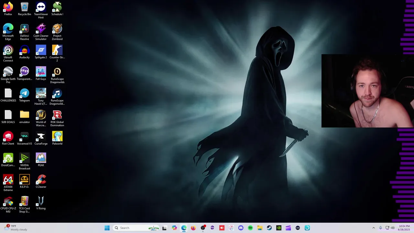Switch to Microsoft Edge in the taskbar

click(x=184, y=228)
